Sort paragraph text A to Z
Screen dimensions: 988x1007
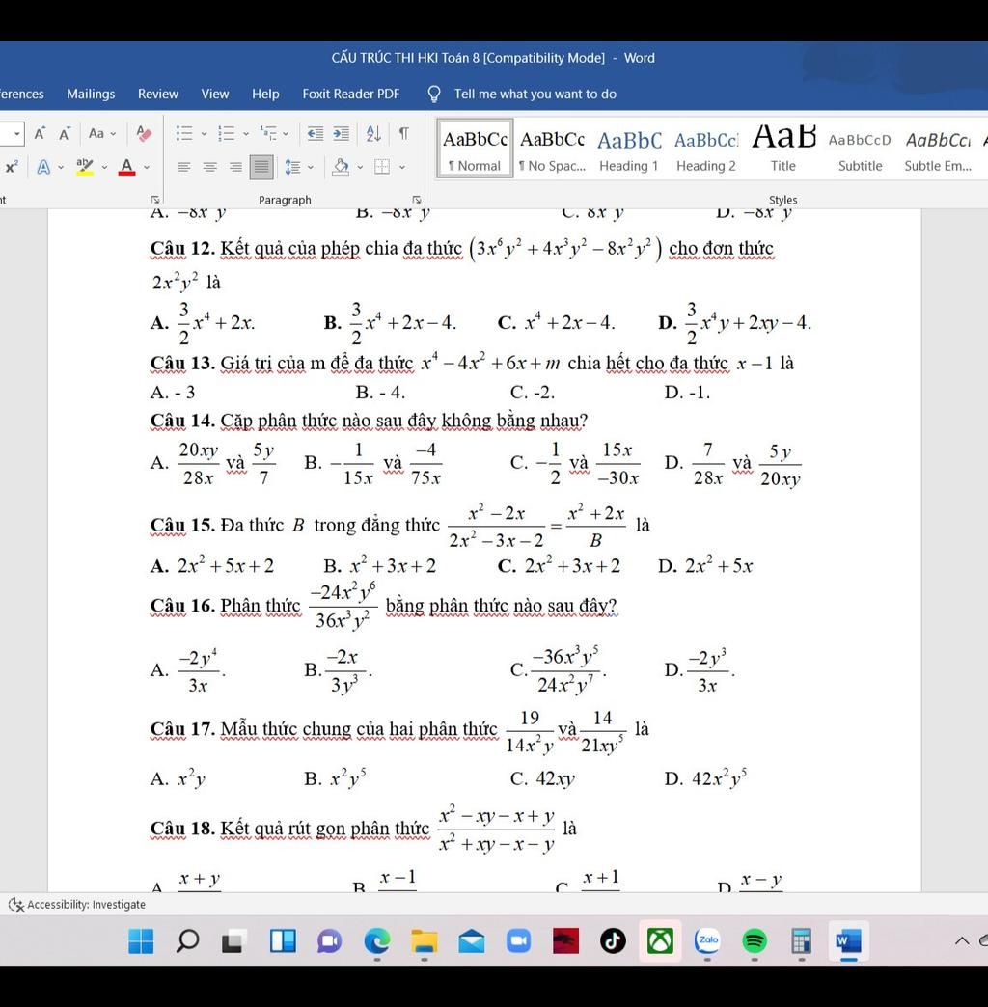373,133
